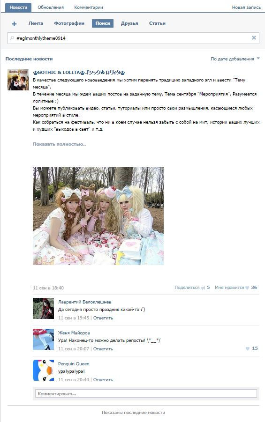Click the plus icon beside Лента
The width and height of the screenshot is (265, 422).
(x=14, y=24)
